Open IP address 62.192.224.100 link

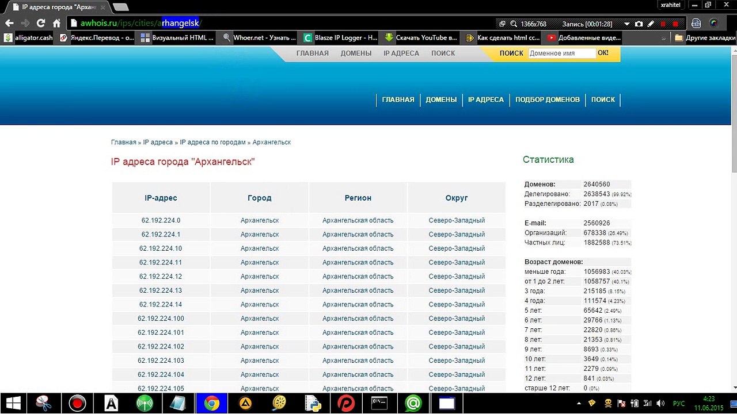(161, 319)
